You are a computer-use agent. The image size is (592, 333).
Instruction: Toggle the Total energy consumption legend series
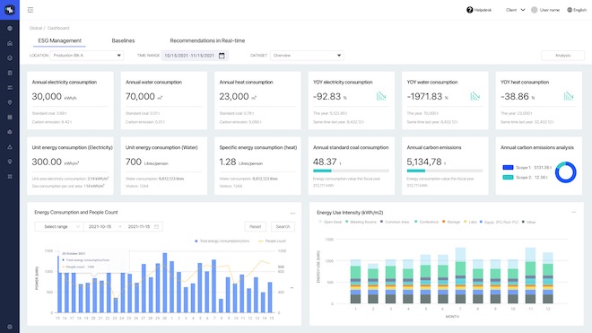(x=222, y=241)
